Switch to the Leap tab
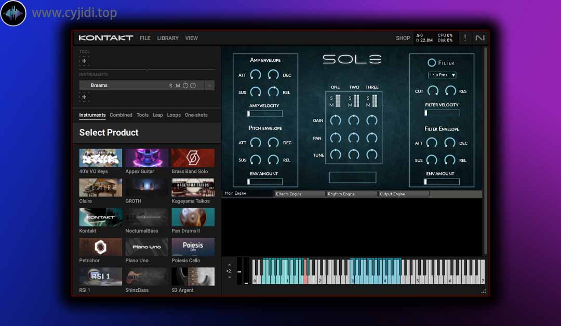Image resolution: width=561 pixels, height=326 pixels. [x=158, y=115]
